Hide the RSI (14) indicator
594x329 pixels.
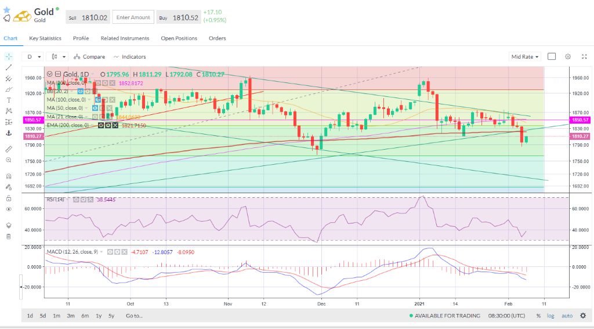point(76,200)
